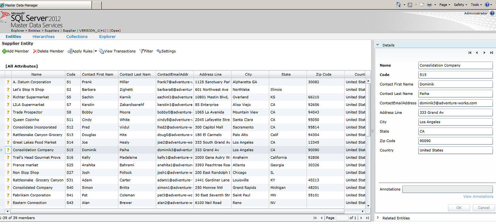Open Settings gear in entity toolbar
The image size is (496, 224).
click(x=159, y=51)
